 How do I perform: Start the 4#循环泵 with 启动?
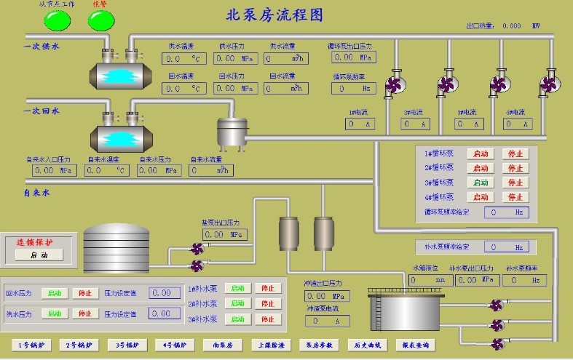(x=481, y=197)
